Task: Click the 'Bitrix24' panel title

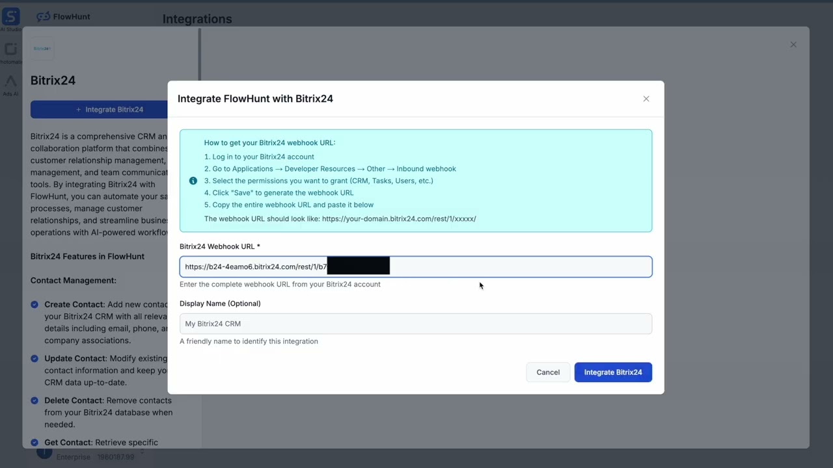Action: pos(53,81)
